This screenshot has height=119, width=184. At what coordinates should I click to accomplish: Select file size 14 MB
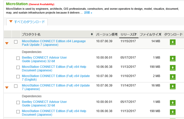click(156, 41)
